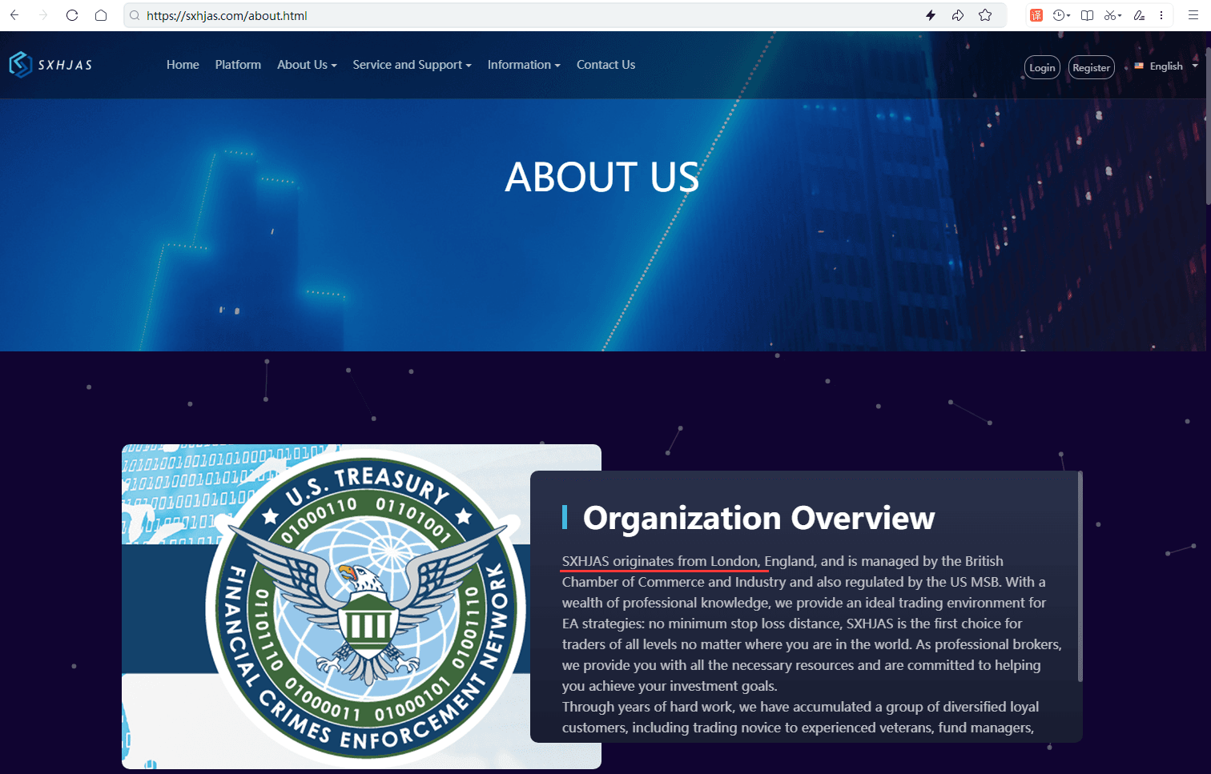Click the line 'Through years of hard work'
1211x774 pixels.
[x=647, y=707]
